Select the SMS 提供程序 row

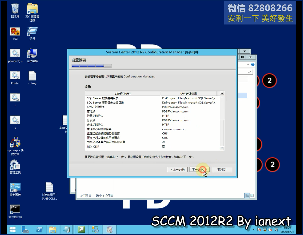(153, 107)
